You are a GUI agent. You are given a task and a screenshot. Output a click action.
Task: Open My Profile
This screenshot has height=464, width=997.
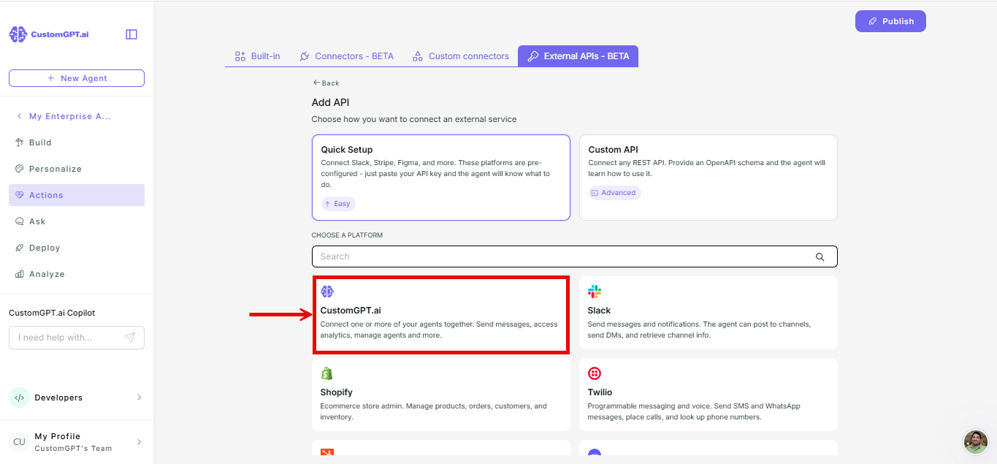(77, 442)
